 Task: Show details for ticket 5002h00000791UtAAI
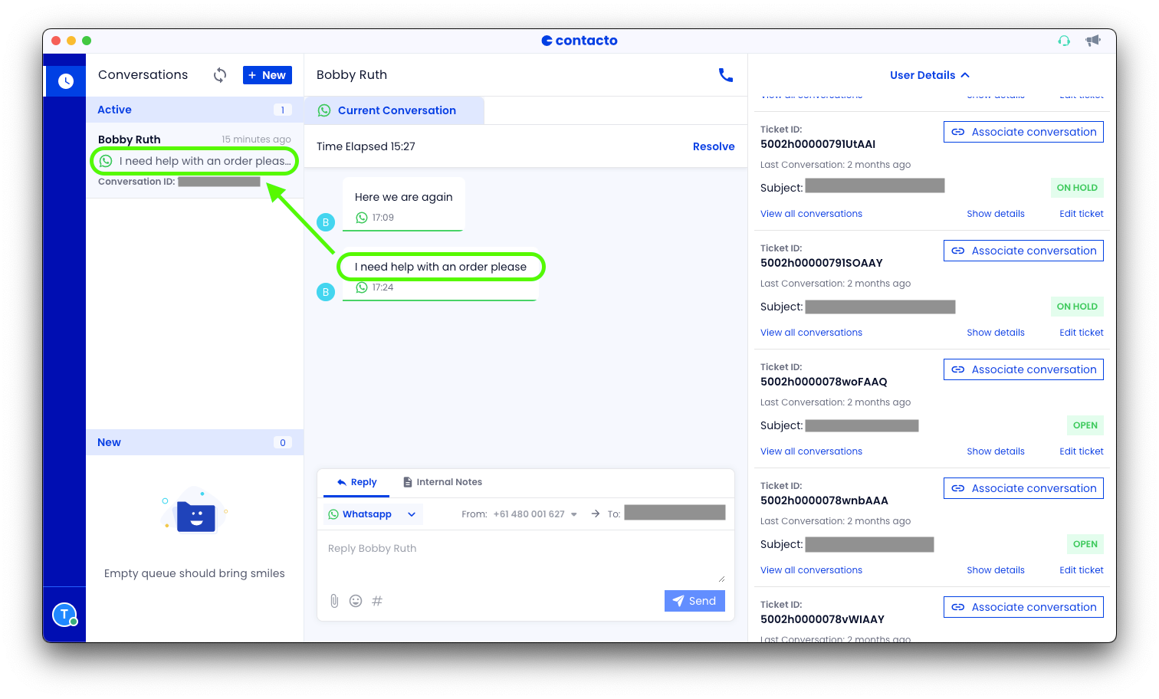click(x=996, y=214)
